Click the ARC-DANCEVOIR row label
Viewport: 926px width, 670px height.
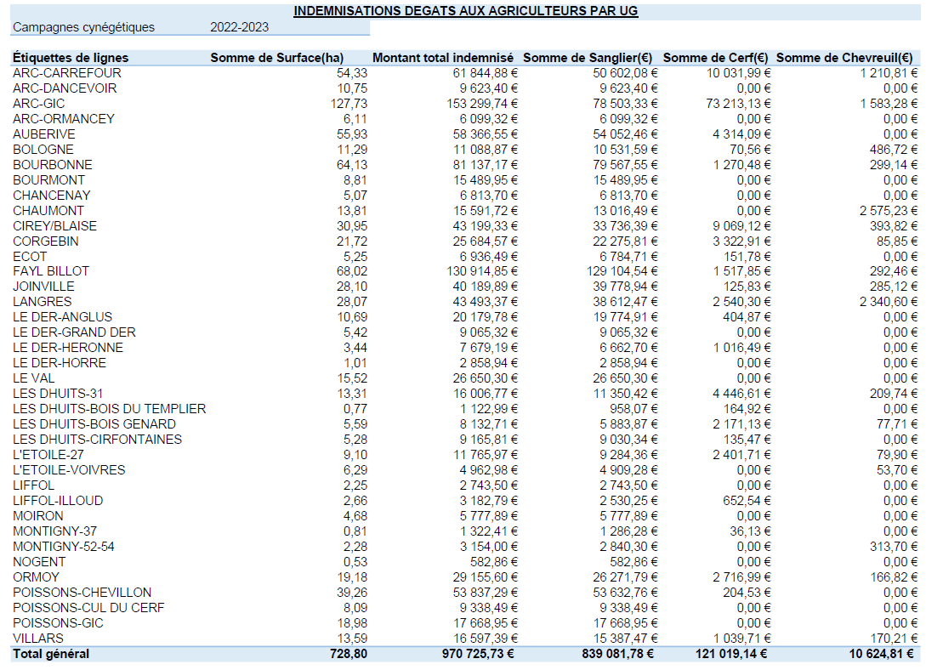click(x=65, y=88)
